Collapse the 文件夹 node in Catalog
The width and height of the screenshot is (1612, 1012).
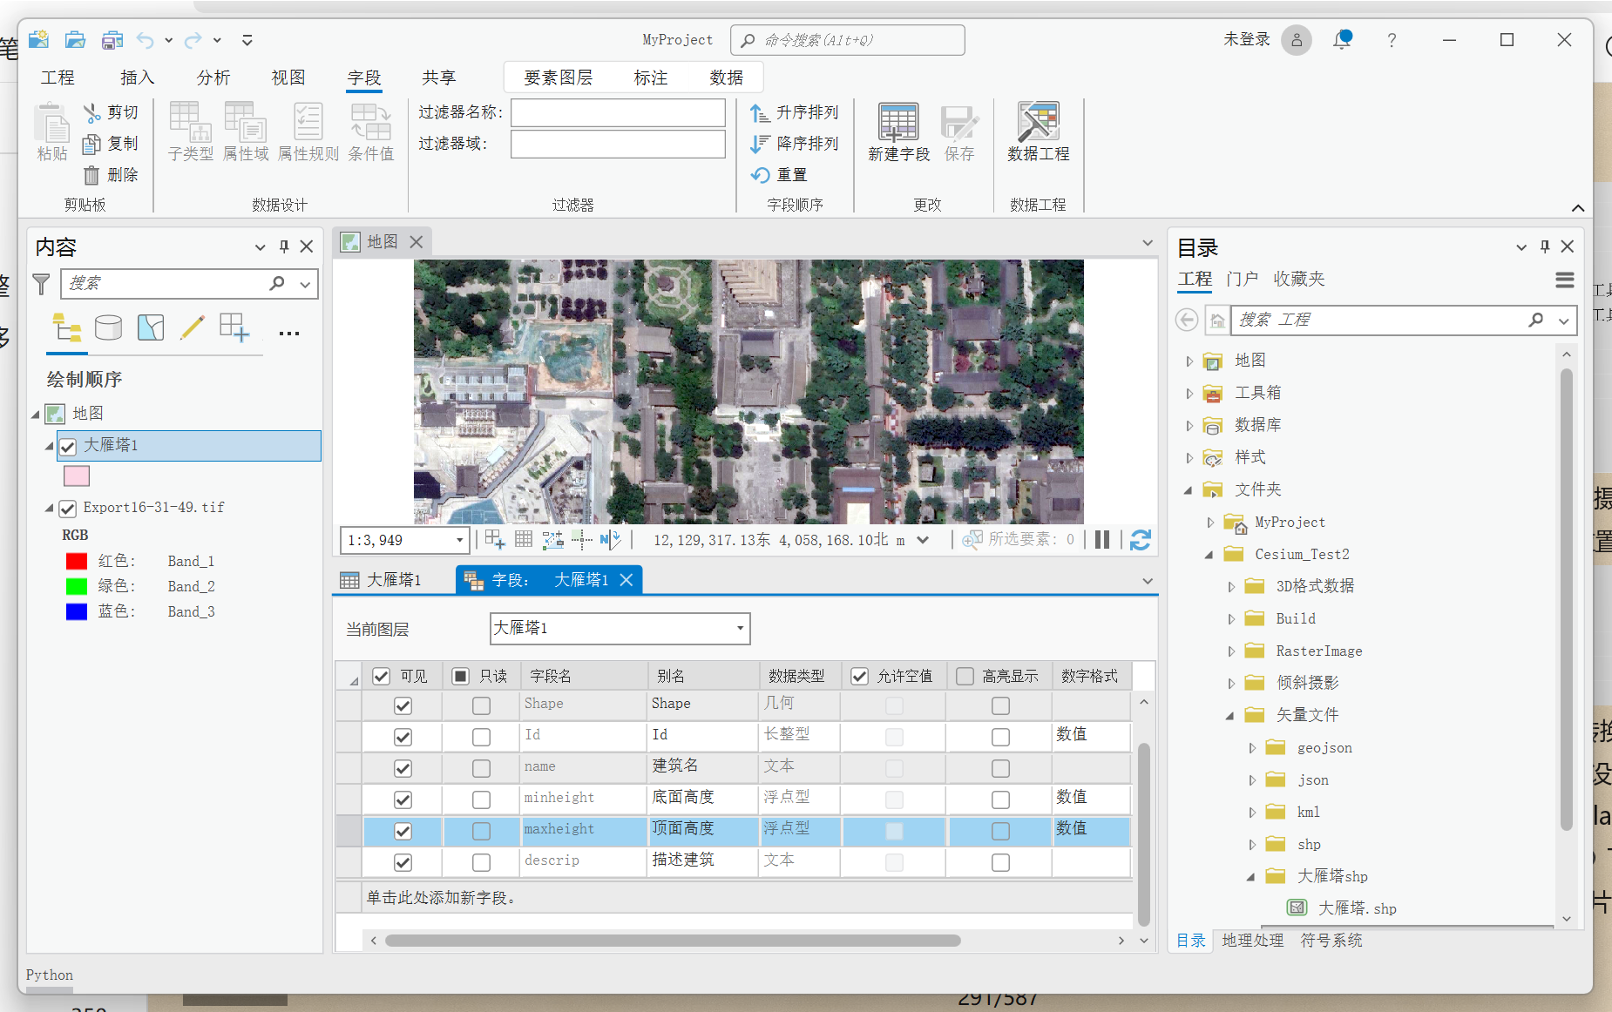[1189, 490]
